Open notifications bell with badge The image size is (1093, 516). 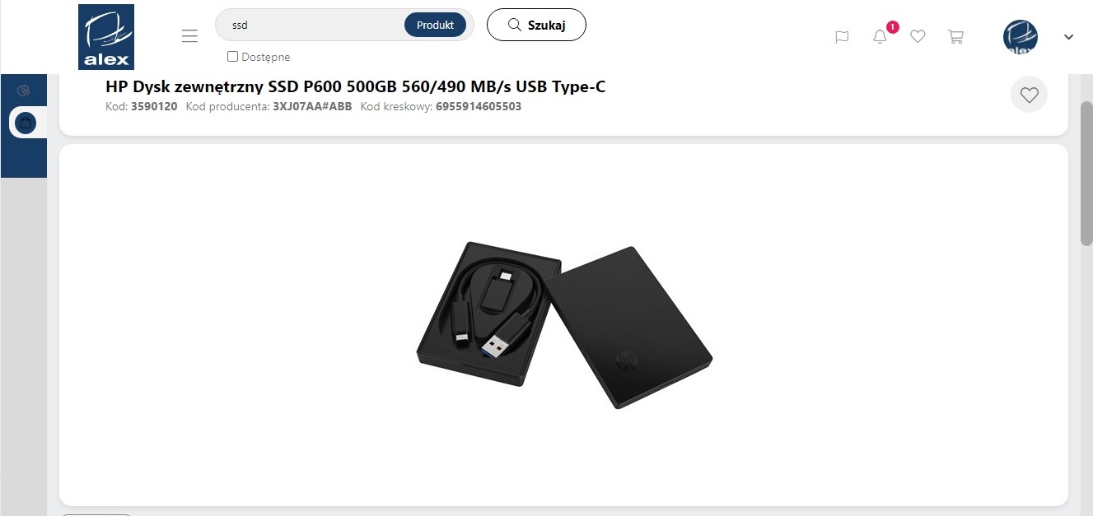pyautogui.click(x=880, y=37)
